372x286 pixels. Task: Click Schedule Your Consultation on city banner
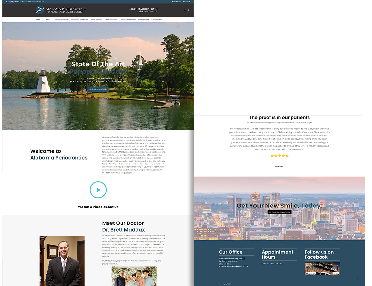point(279,212)
